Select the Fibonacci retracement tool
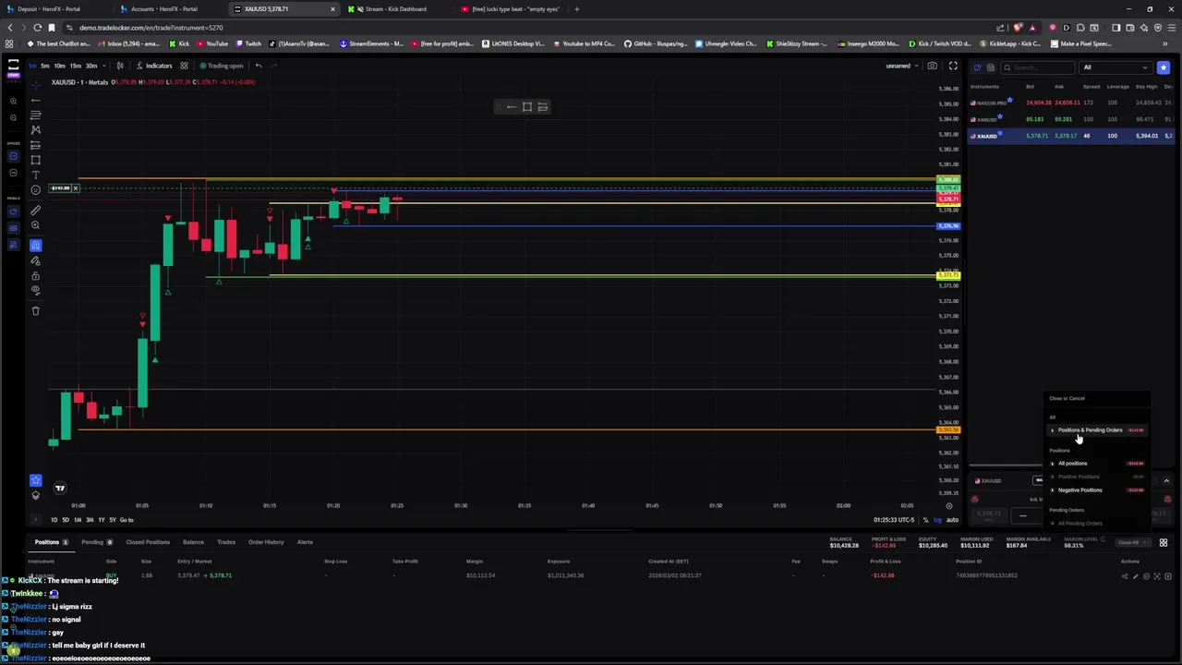The image size is (1182, 665). click(x=36, y=115)
